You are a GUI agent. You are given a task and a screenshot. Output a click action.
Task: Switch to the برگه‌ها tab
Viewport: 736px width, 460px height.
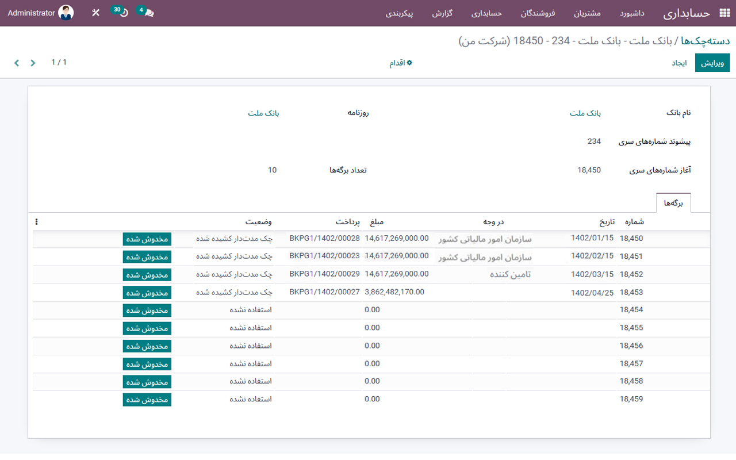(x=673, y=202)
